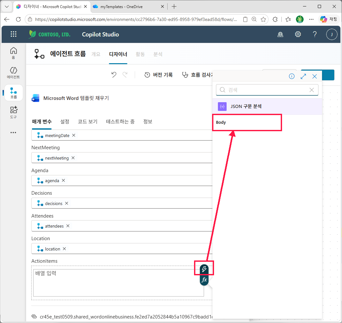Viewport: 342px width, 323px height.
Task: Click the search field (검색)
Action: (x=267, y=90)
